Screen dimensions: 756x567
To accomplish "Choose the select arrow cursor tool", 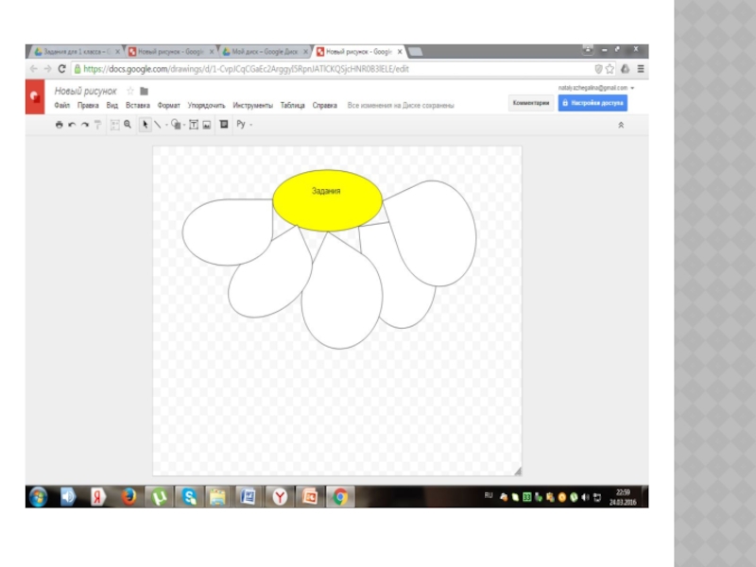I will tap(145, 124).
